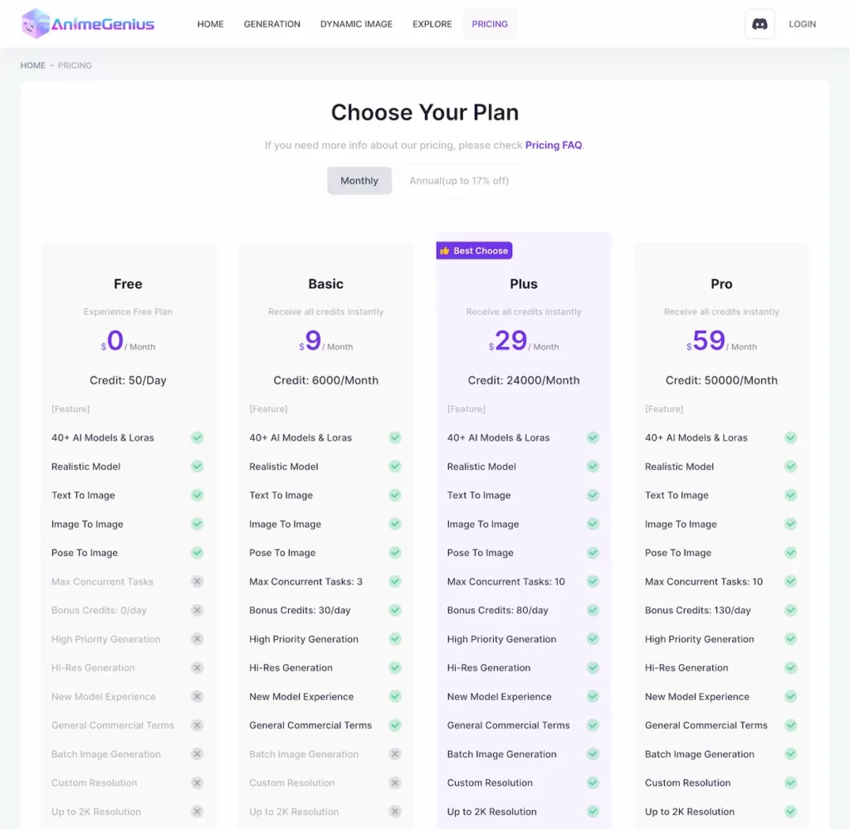Click the checkmark beside Custom Resolution in Pro plan
This screenshot has height=829, width=850.
click(x=790, y=783)
